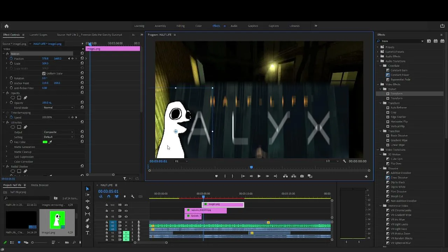The height and width of the screenshot is (252, 448).
Task: Play the sequence in Program Monitor
Action: [259, 176]
